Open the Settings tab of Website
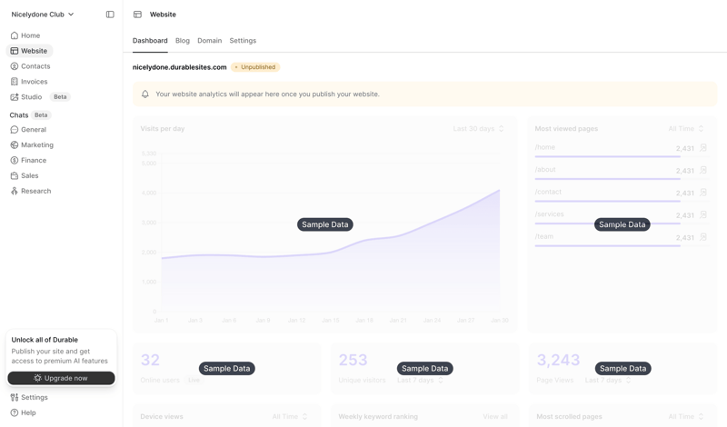This screenshot has height=427, width=727. click(243, 41)
